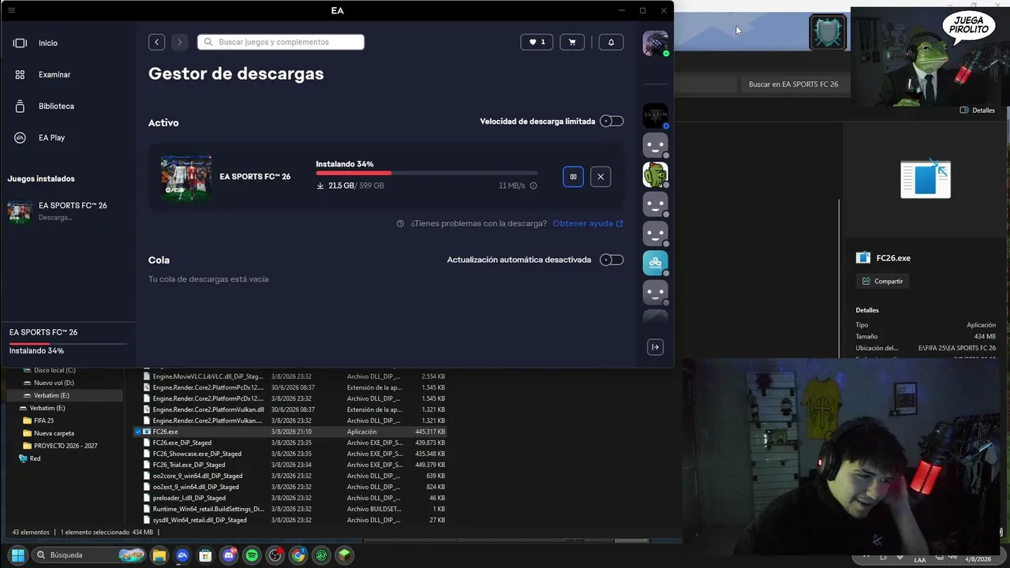This screenshot has height=568, width=1010.
Task: Toggle Velocidad de descarga limitada
Action: point(612,121)
